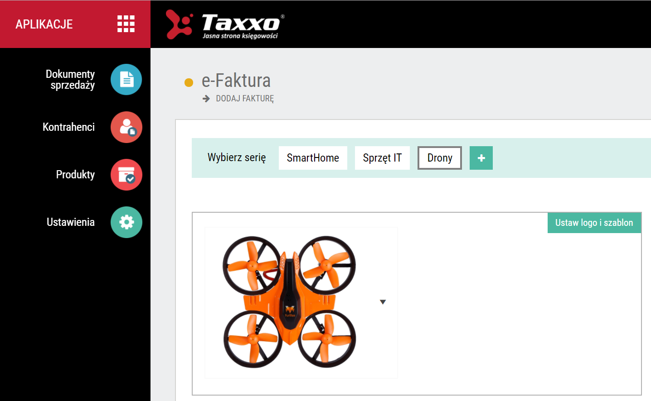Follow the DODAJ FAKTURĘ link
Image resolution: width=651 pixels, height=401 pixels.
point(245,99)
